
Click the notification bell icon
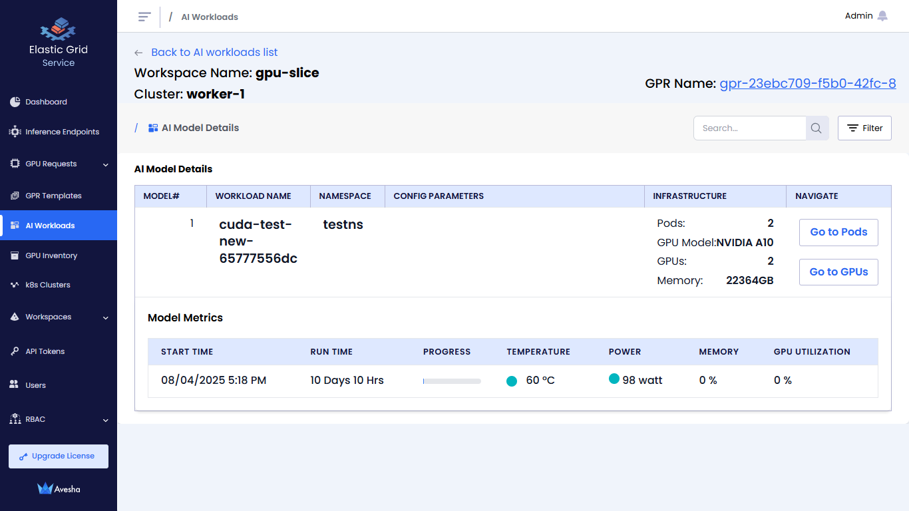(x=882, y=16)
